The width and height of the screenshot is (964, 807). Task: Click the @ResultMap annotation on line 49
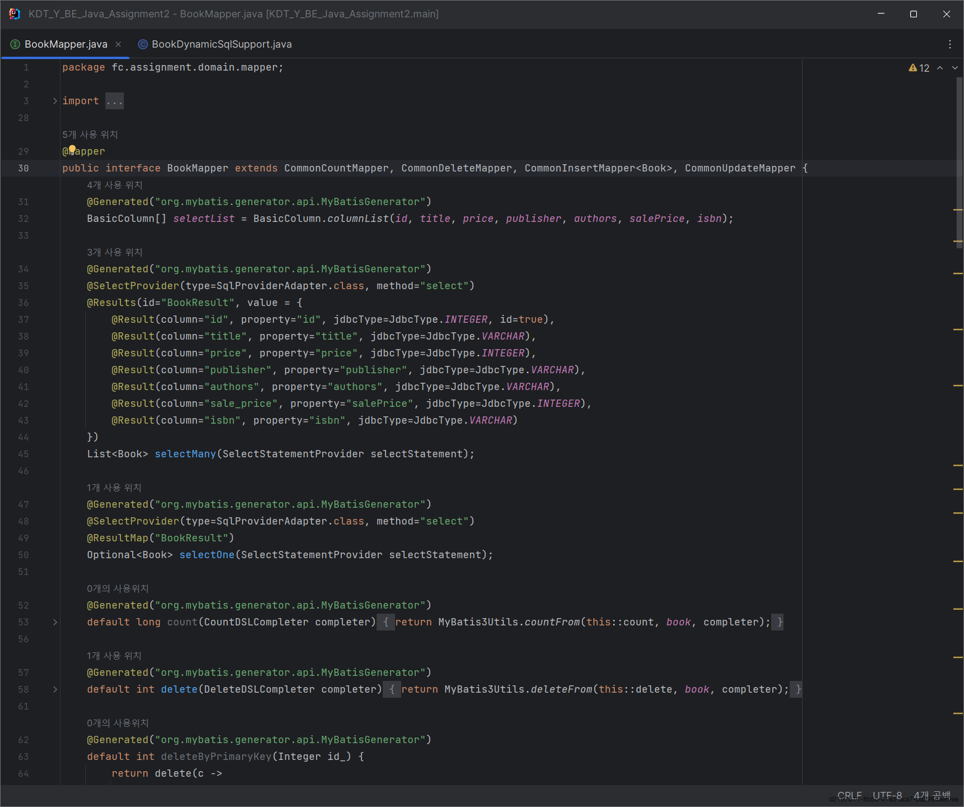(118, 538)
